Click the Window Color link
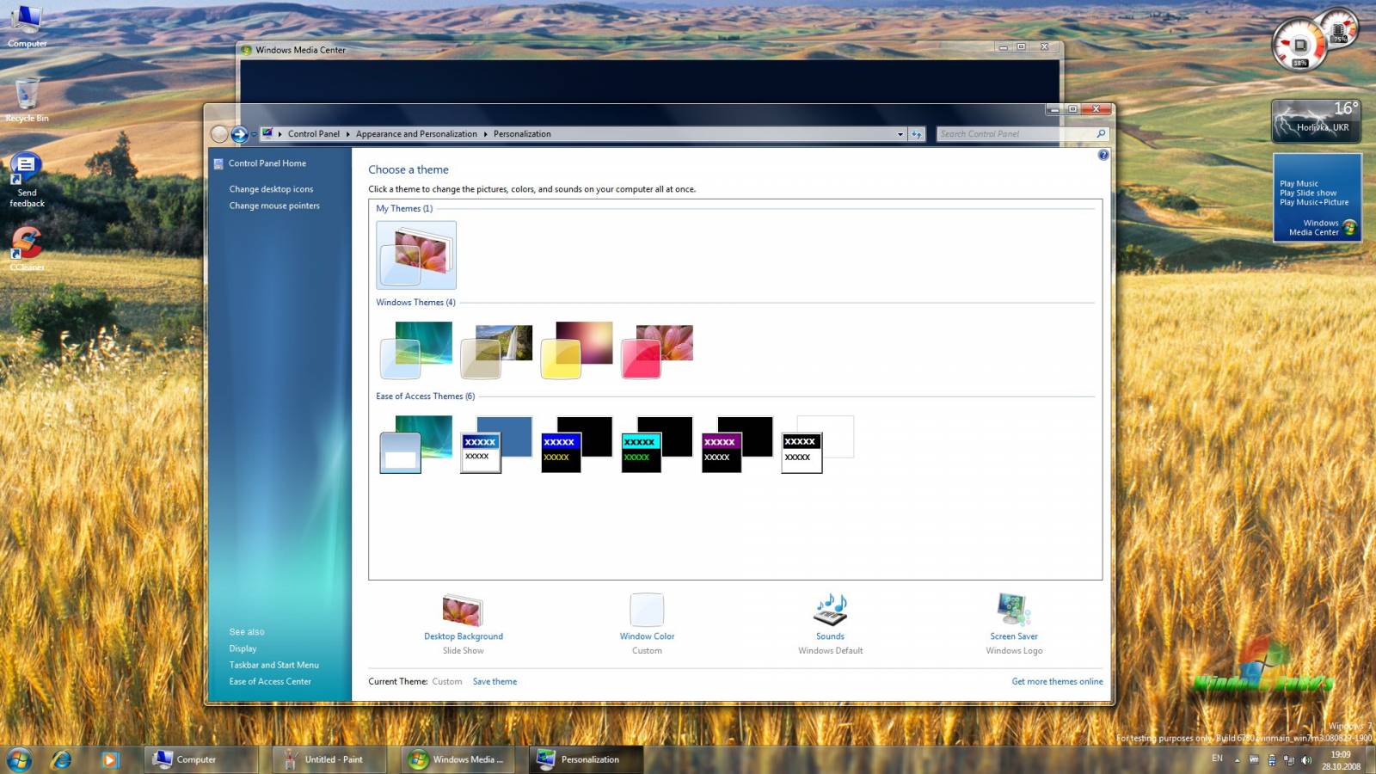Viewport: 1376px width, 774px height. click(647, 636)
